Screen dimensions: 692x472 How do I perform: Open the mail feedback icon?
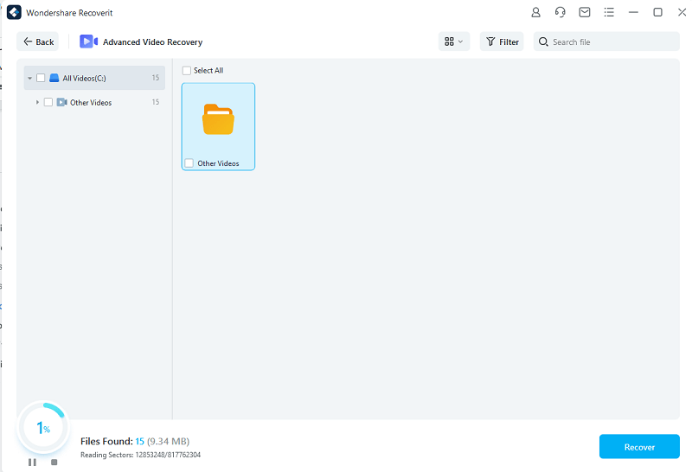coord(585,12)
